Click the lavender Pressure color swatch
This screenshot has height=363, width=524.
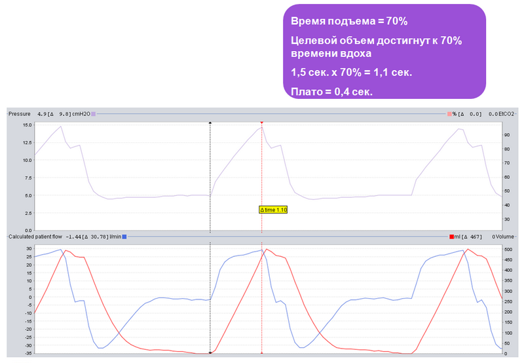point(94,114)
